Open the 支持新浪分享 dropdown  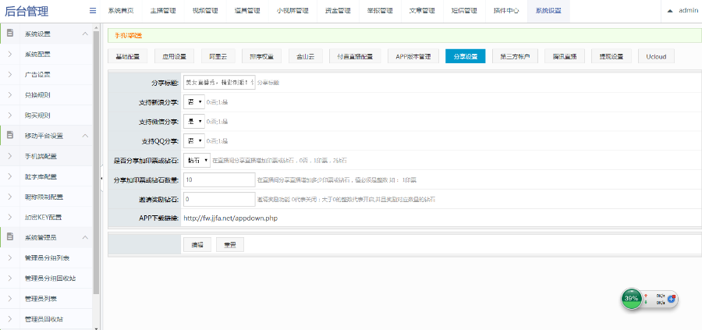pyautogui.click(x=194, y=102)
